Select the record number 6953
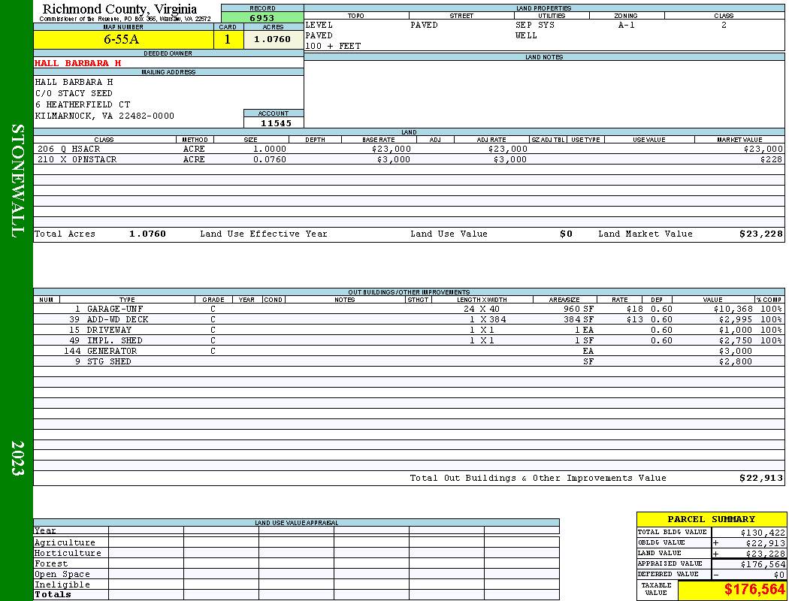 tap(262, 17)
